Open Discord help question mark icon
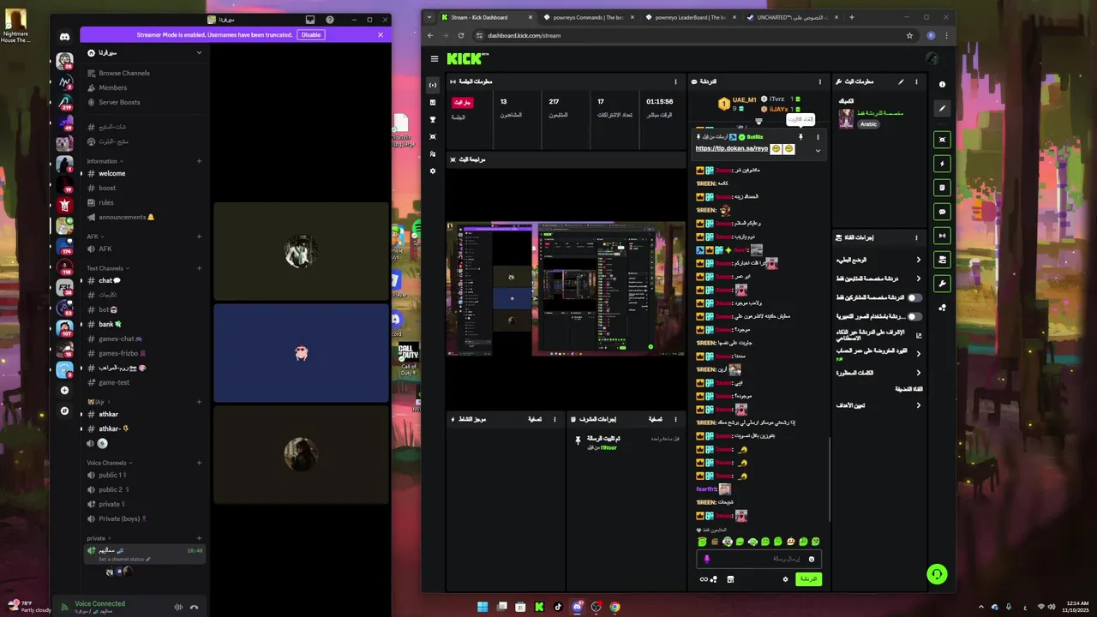 (330, 20)
